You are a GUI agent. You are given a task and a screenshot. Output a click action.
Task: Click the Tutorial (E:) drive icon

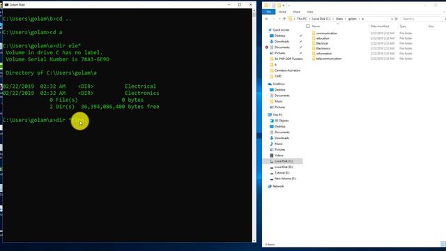tap(272, 173)
